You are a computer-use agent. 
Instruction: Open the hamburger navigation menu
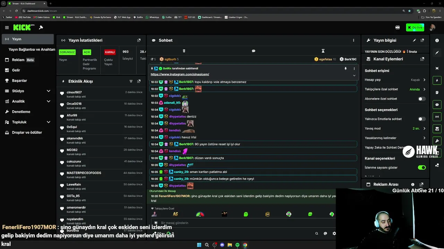(x=7, y=28)
